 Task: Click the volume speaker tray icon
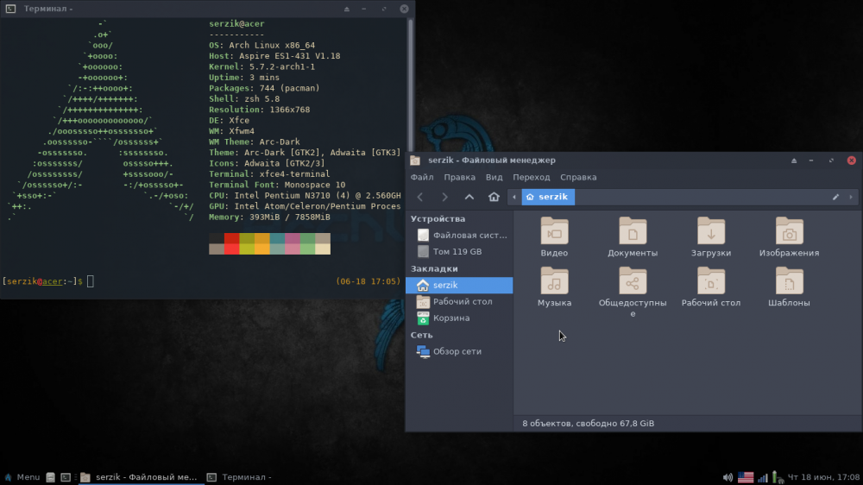click(x=728, y=477)
